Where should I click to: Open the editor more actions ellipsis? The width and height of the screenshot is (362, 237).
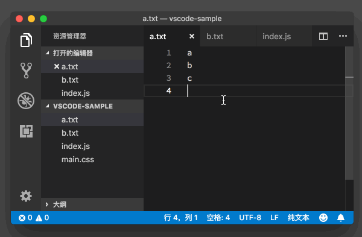coord(343,36)
